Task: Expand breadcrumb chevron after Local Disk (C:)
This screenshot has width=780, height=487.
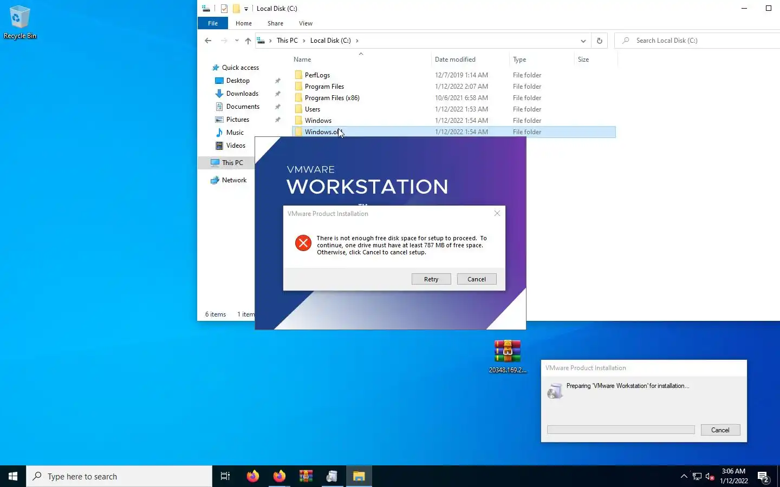Action: 357,41
